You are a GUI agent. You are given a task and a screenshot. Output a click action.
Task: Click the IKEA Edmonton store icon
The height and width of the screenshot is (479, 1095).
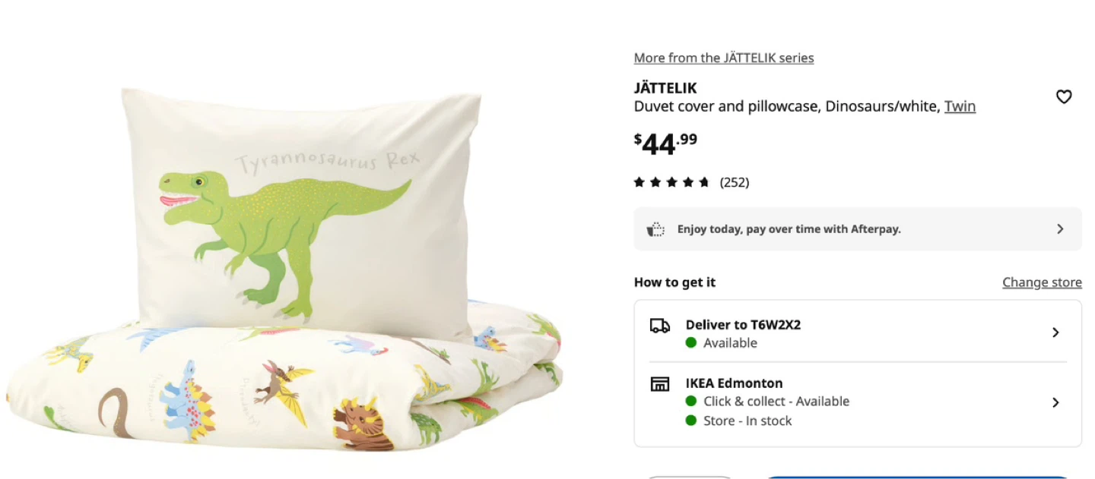(660, 384)
